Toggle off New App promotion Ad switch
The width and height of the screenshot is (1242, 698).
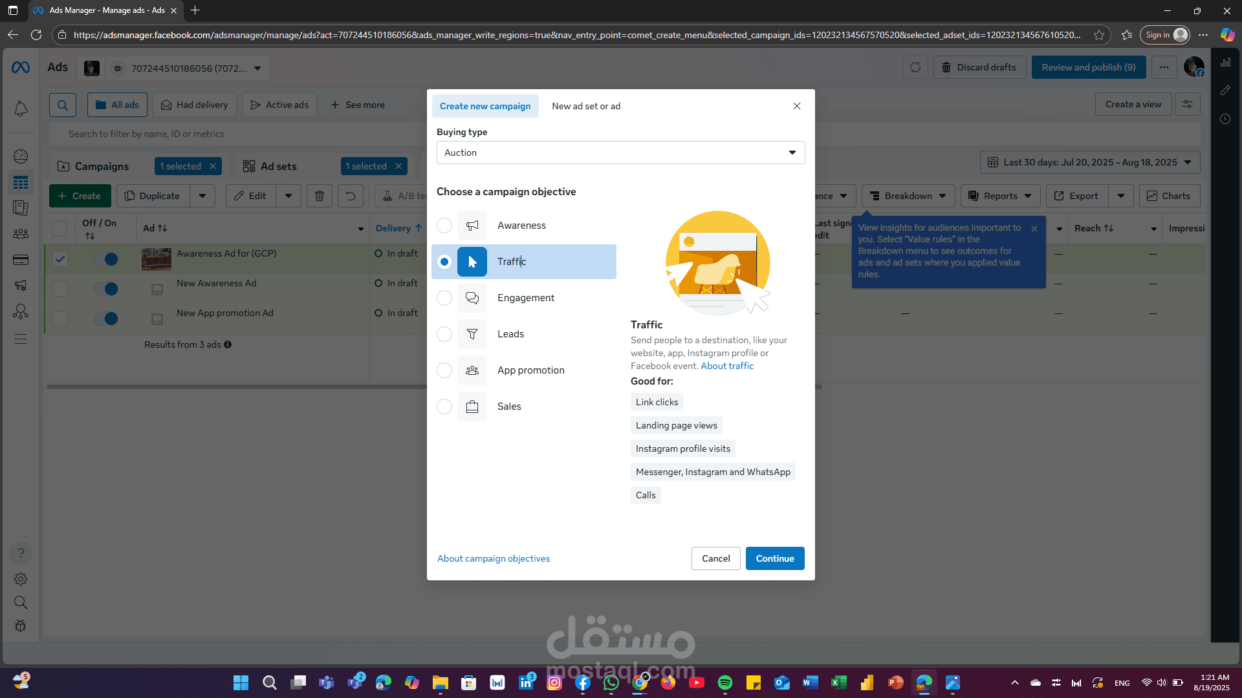pos(106,319)
